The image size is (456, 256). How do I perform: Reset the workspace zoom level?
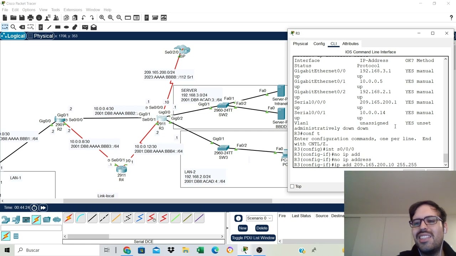pyautogui.click(x=110, y=18)
